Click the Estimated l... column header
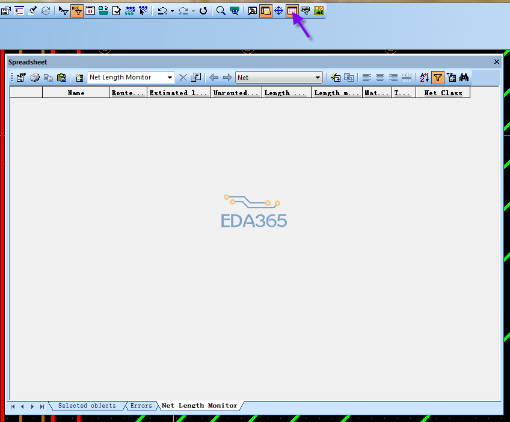The width and height of the screenshot is (510, 422). [178, 93]
